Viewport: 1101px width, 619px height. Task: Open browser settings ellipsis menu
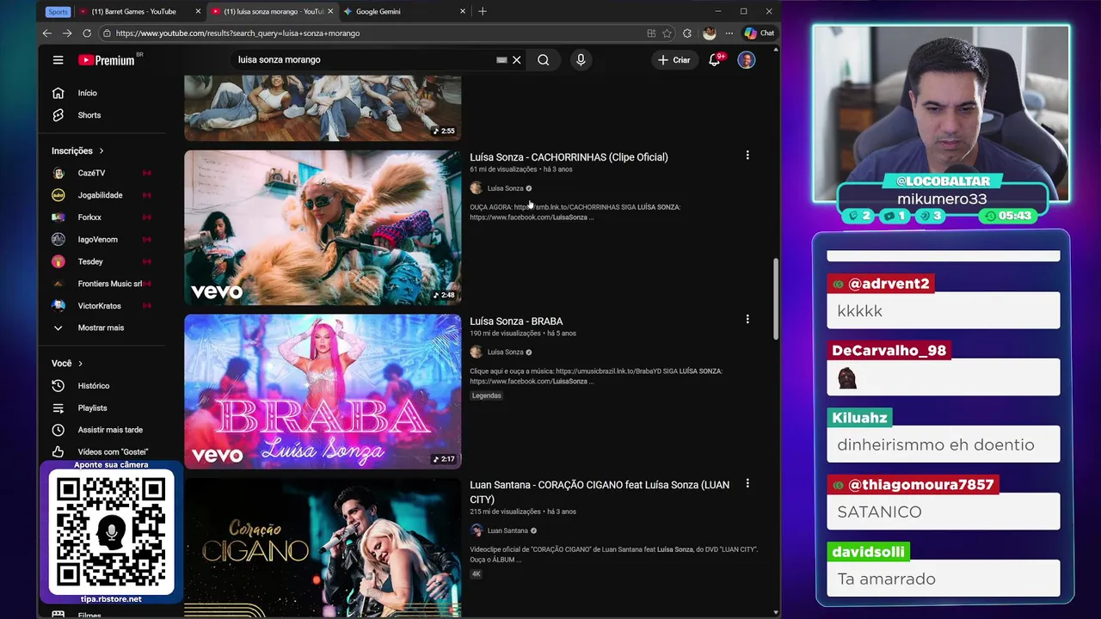729,34
